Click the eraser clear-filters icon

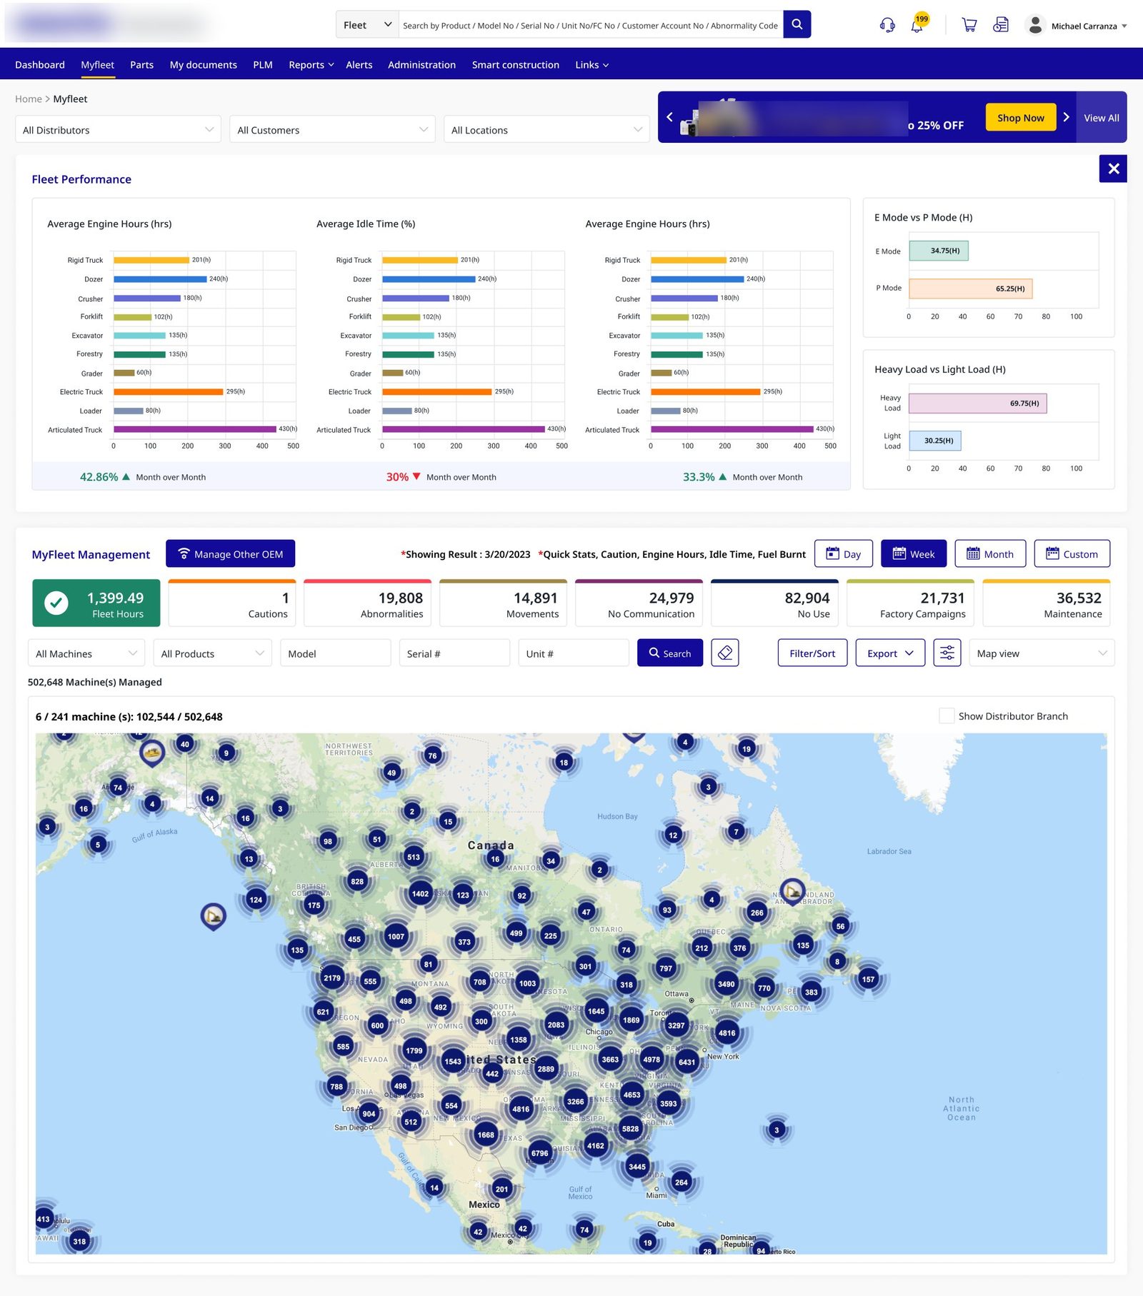(725, 653)
